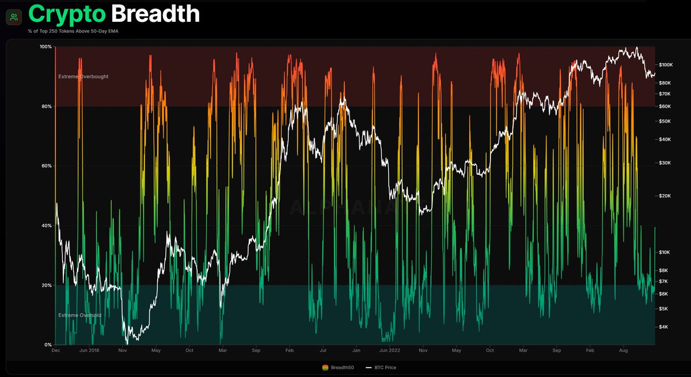The image size is (691, 377).
Task: Click the "Jan" date label on the time axis
Action: tap(356, 350)
